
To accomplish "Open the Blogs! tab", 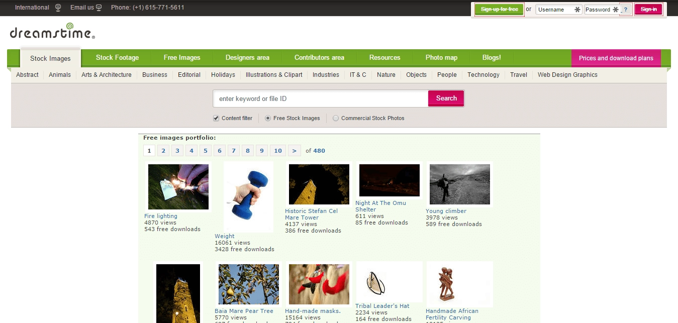I will [492, 57].
